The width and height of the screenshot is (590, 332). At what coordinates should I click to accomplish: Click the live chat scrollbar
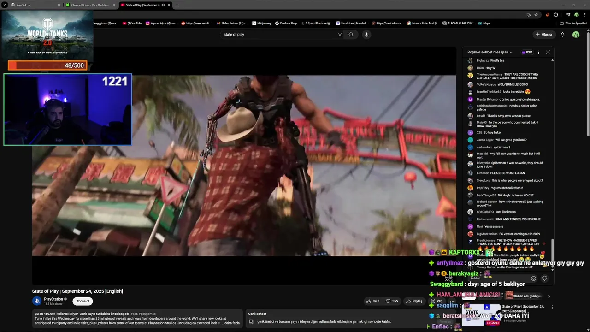pos(552,253)
